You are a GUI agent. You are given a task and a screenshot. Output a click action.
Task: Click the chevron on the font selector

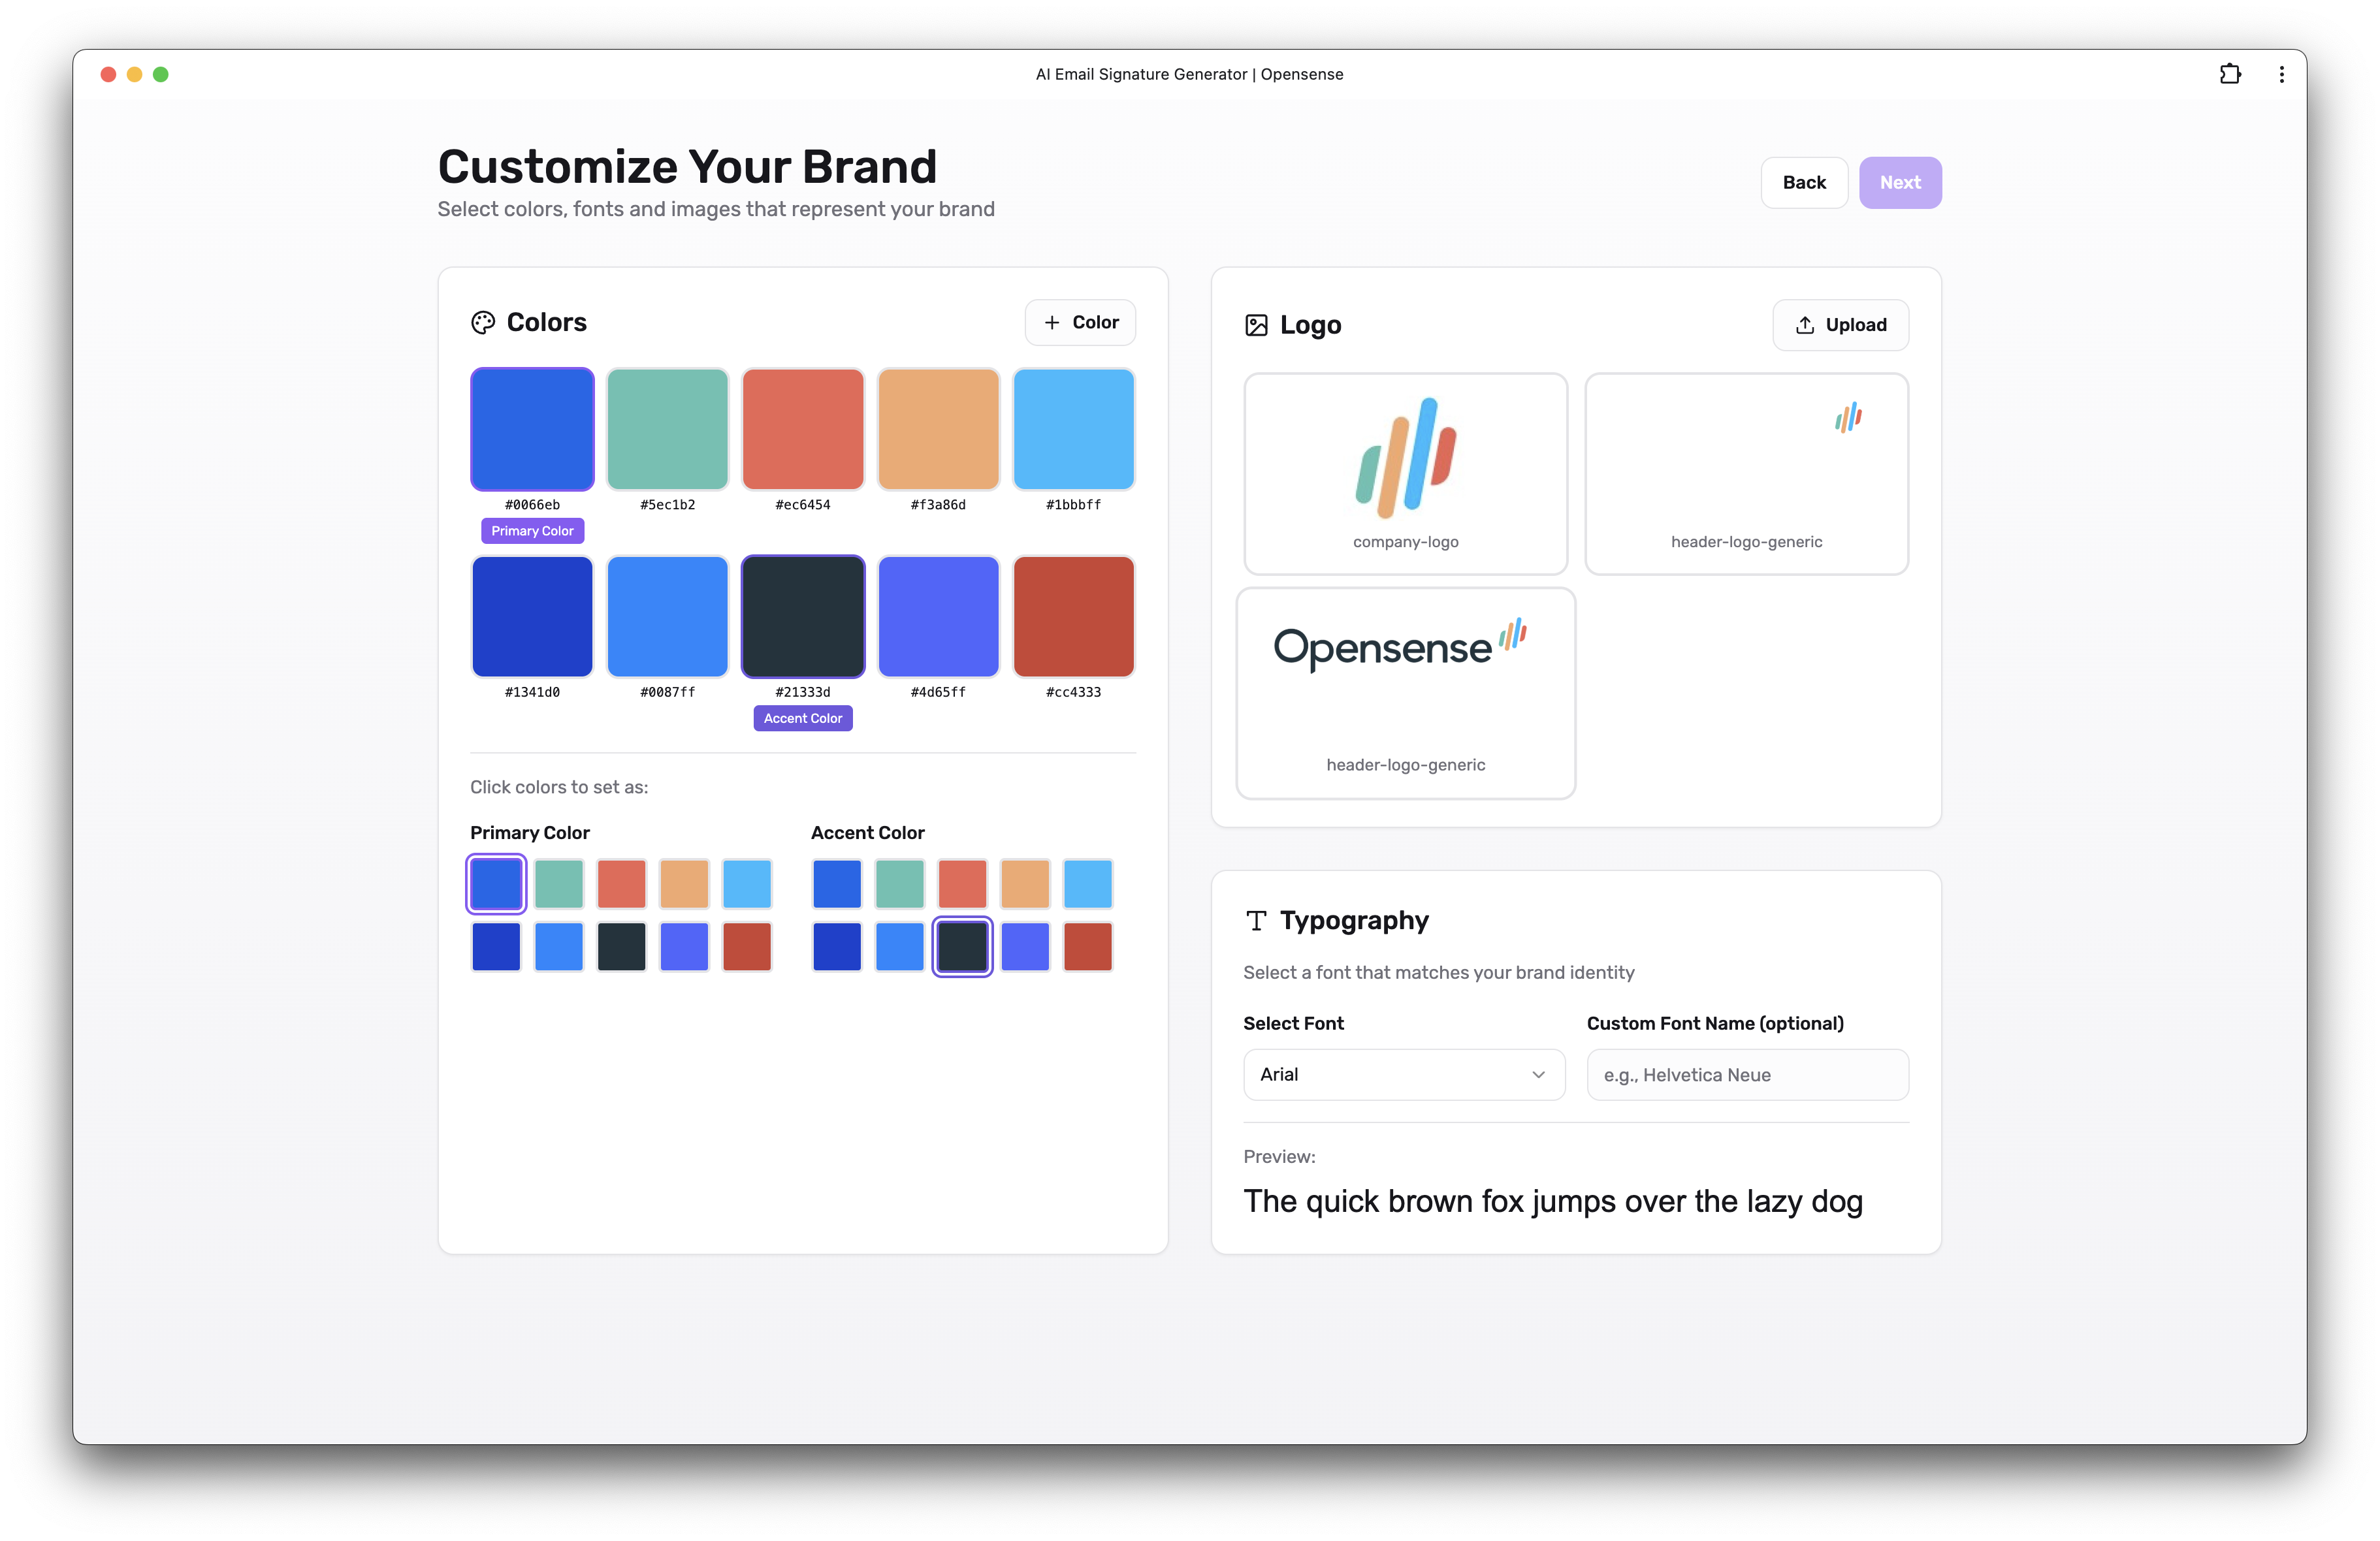pos(1538,1074)
